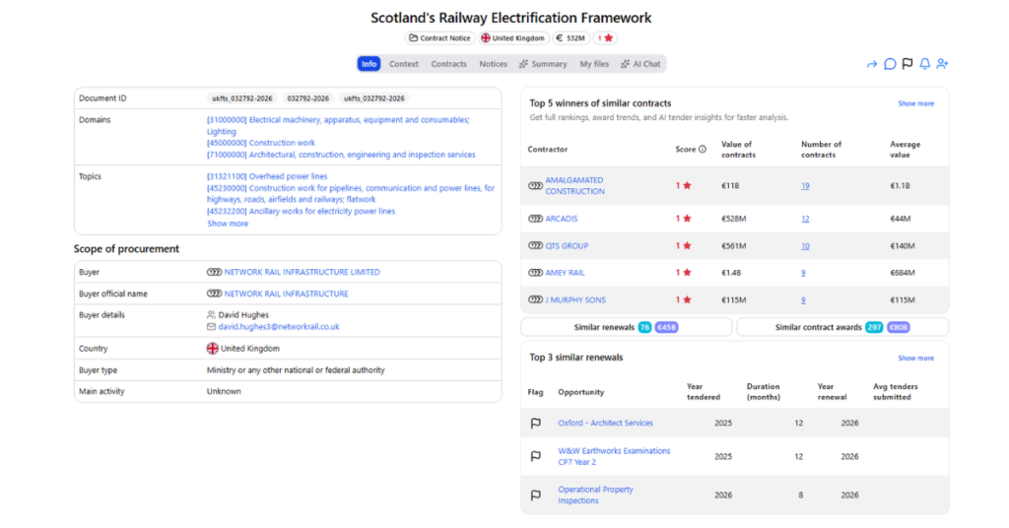Flag the Oxford - Architect Services renewal

point(535,424)
